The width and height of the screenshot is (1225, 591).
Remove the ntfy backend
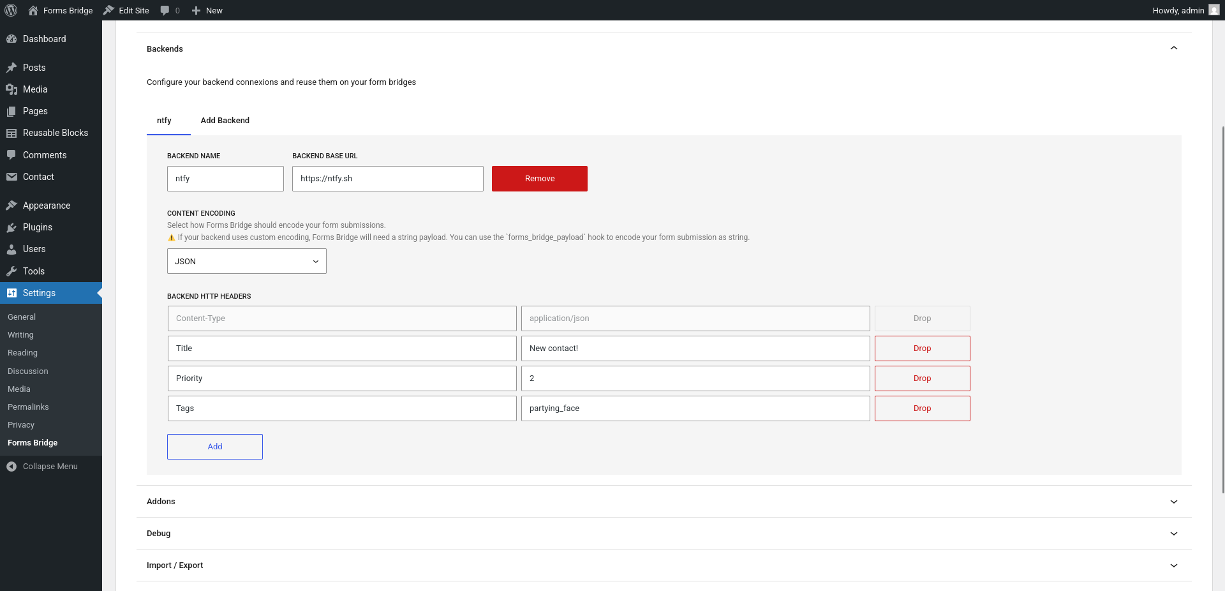tap(540, 179)
